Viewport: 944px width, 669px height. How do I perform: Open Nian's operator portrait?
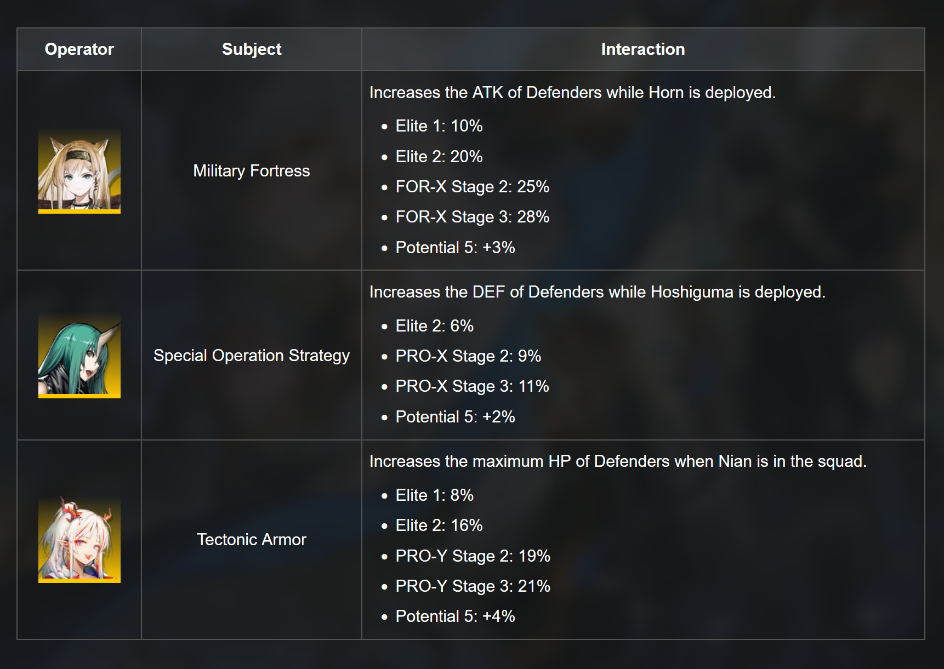coord(79,540)
